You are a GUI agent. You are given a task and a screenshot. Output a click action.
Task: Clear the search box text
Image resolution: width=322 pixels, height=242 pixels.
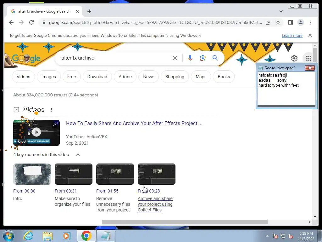click(x=175, y=58)
